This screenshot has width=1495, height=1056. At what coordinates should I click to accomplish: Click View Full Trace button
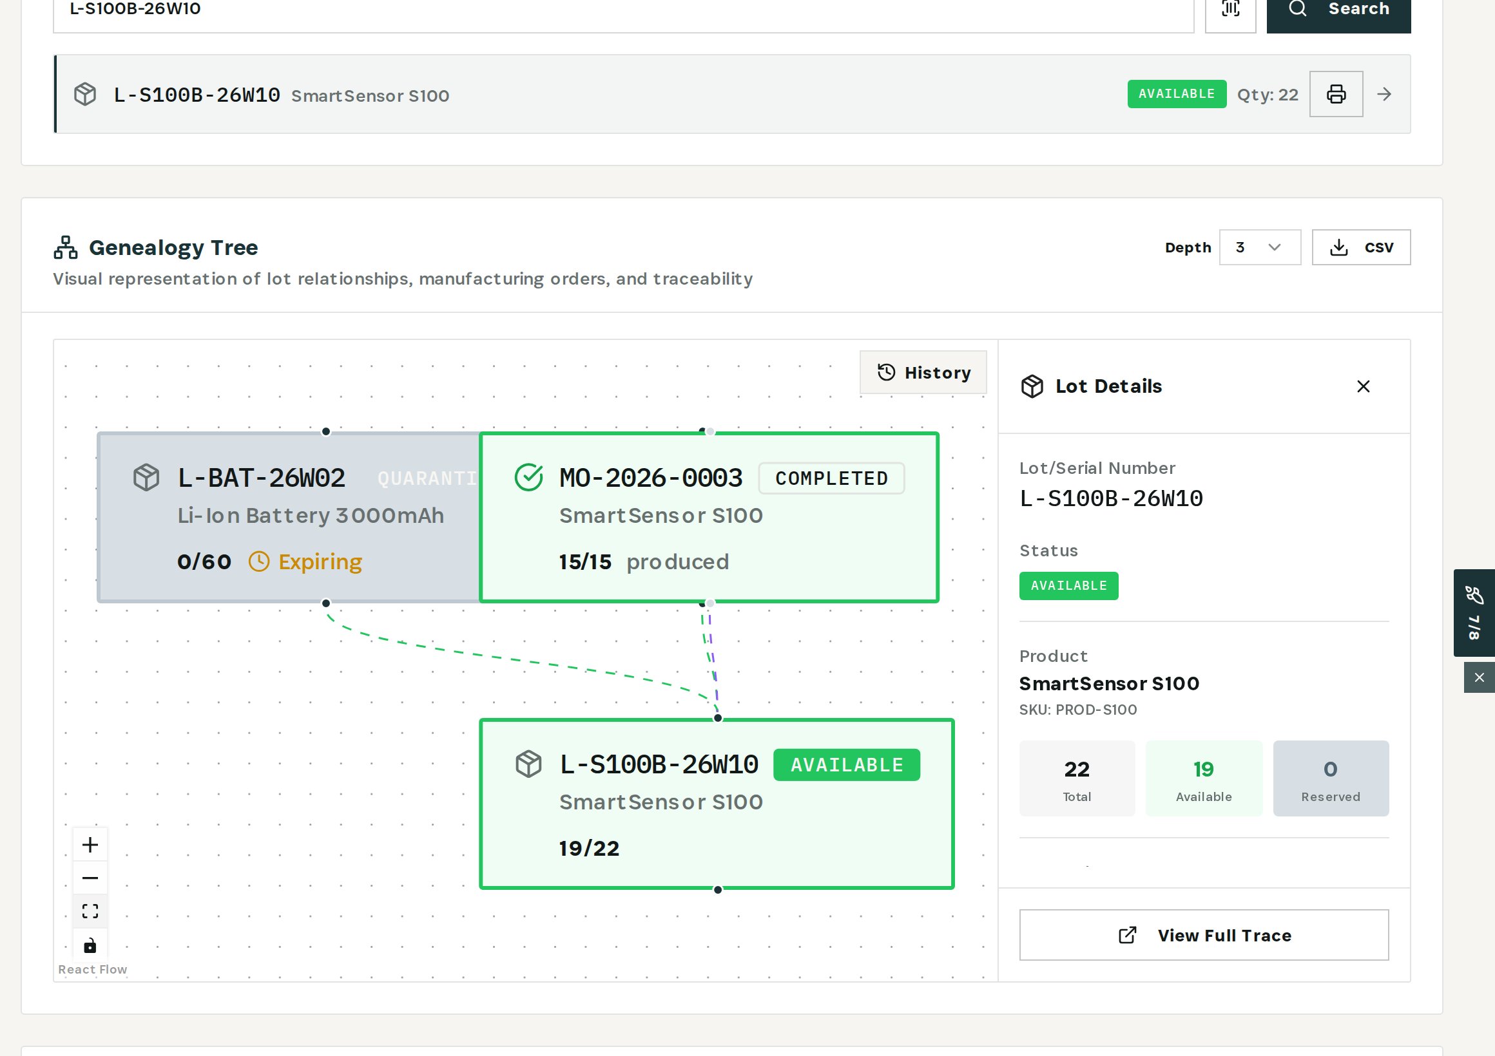coord(1203,935)
